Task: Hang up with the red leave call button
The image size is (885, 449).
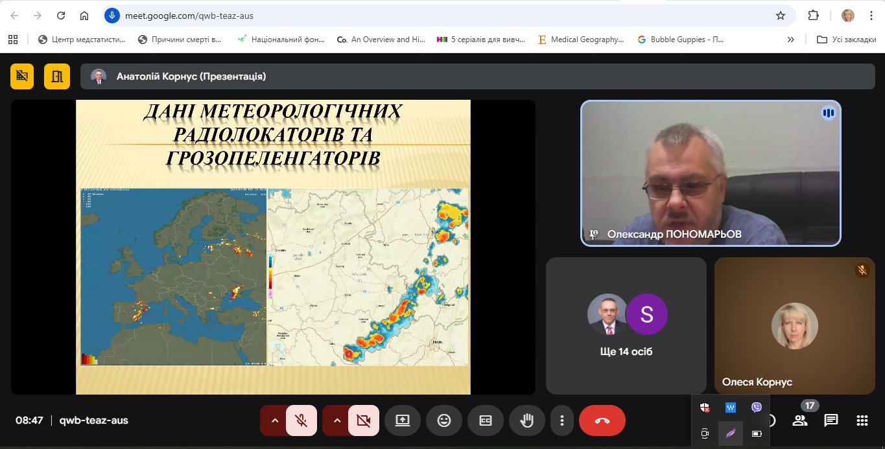Action: [602, 420]
